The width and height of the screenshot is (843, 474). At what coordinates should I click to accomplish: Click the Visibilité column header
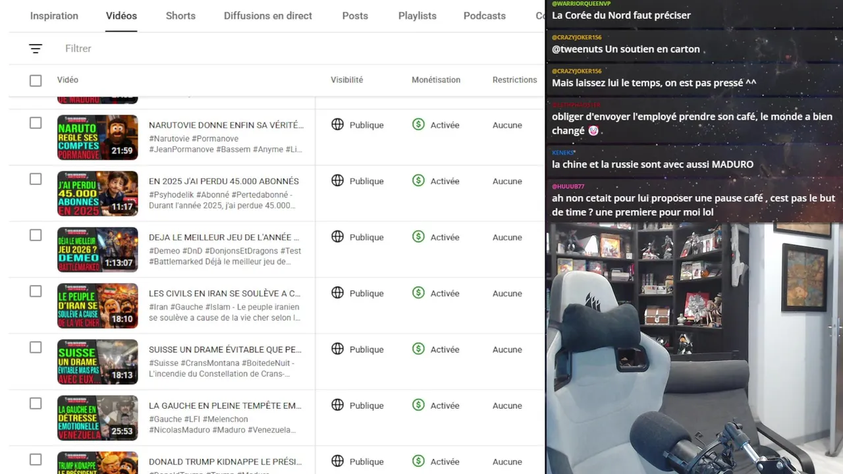tap(347, 80)
